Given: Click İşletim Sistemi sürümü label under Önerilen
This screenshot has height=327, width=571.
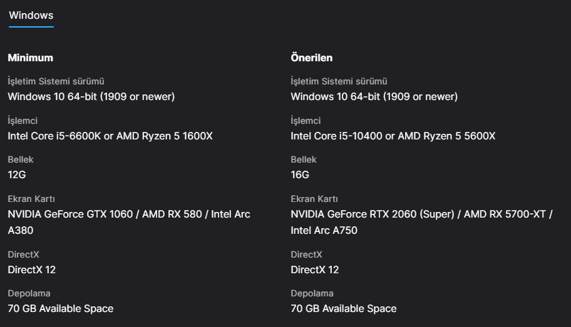Looking at the screenshot, I should click(339, 81).
